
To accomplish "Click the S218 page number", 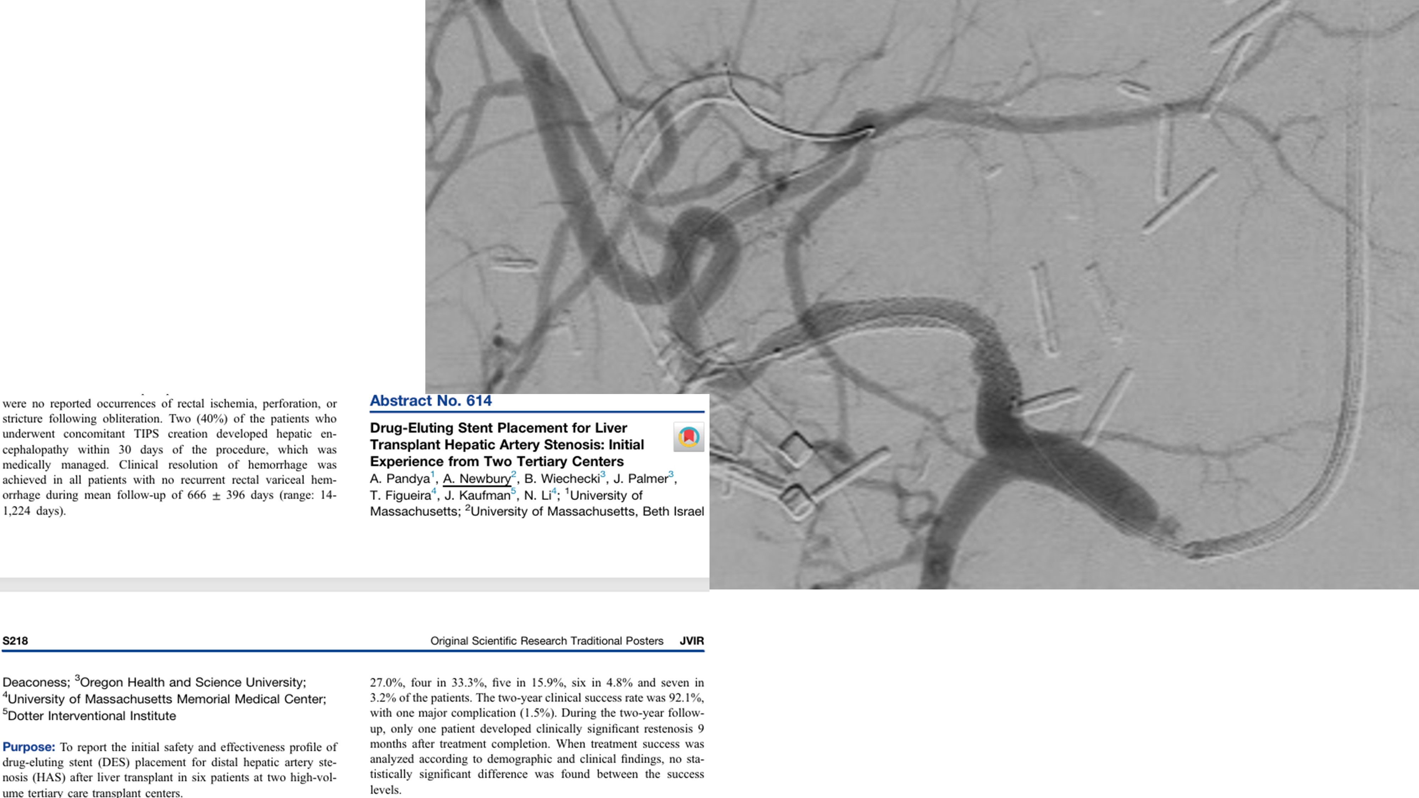I will [15, 641].
